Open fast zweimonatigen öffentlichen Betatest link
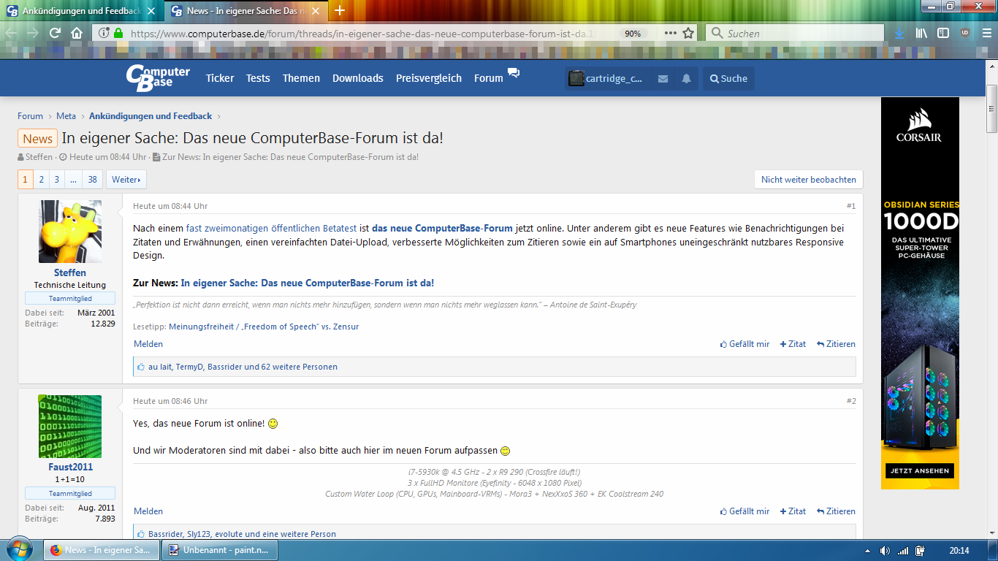The image size is (998, 561). (271, 229)
